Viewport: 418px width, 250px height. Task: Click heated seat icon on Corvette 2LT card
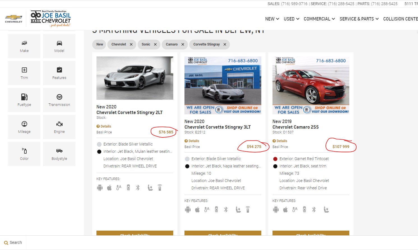tap(150, 188)
